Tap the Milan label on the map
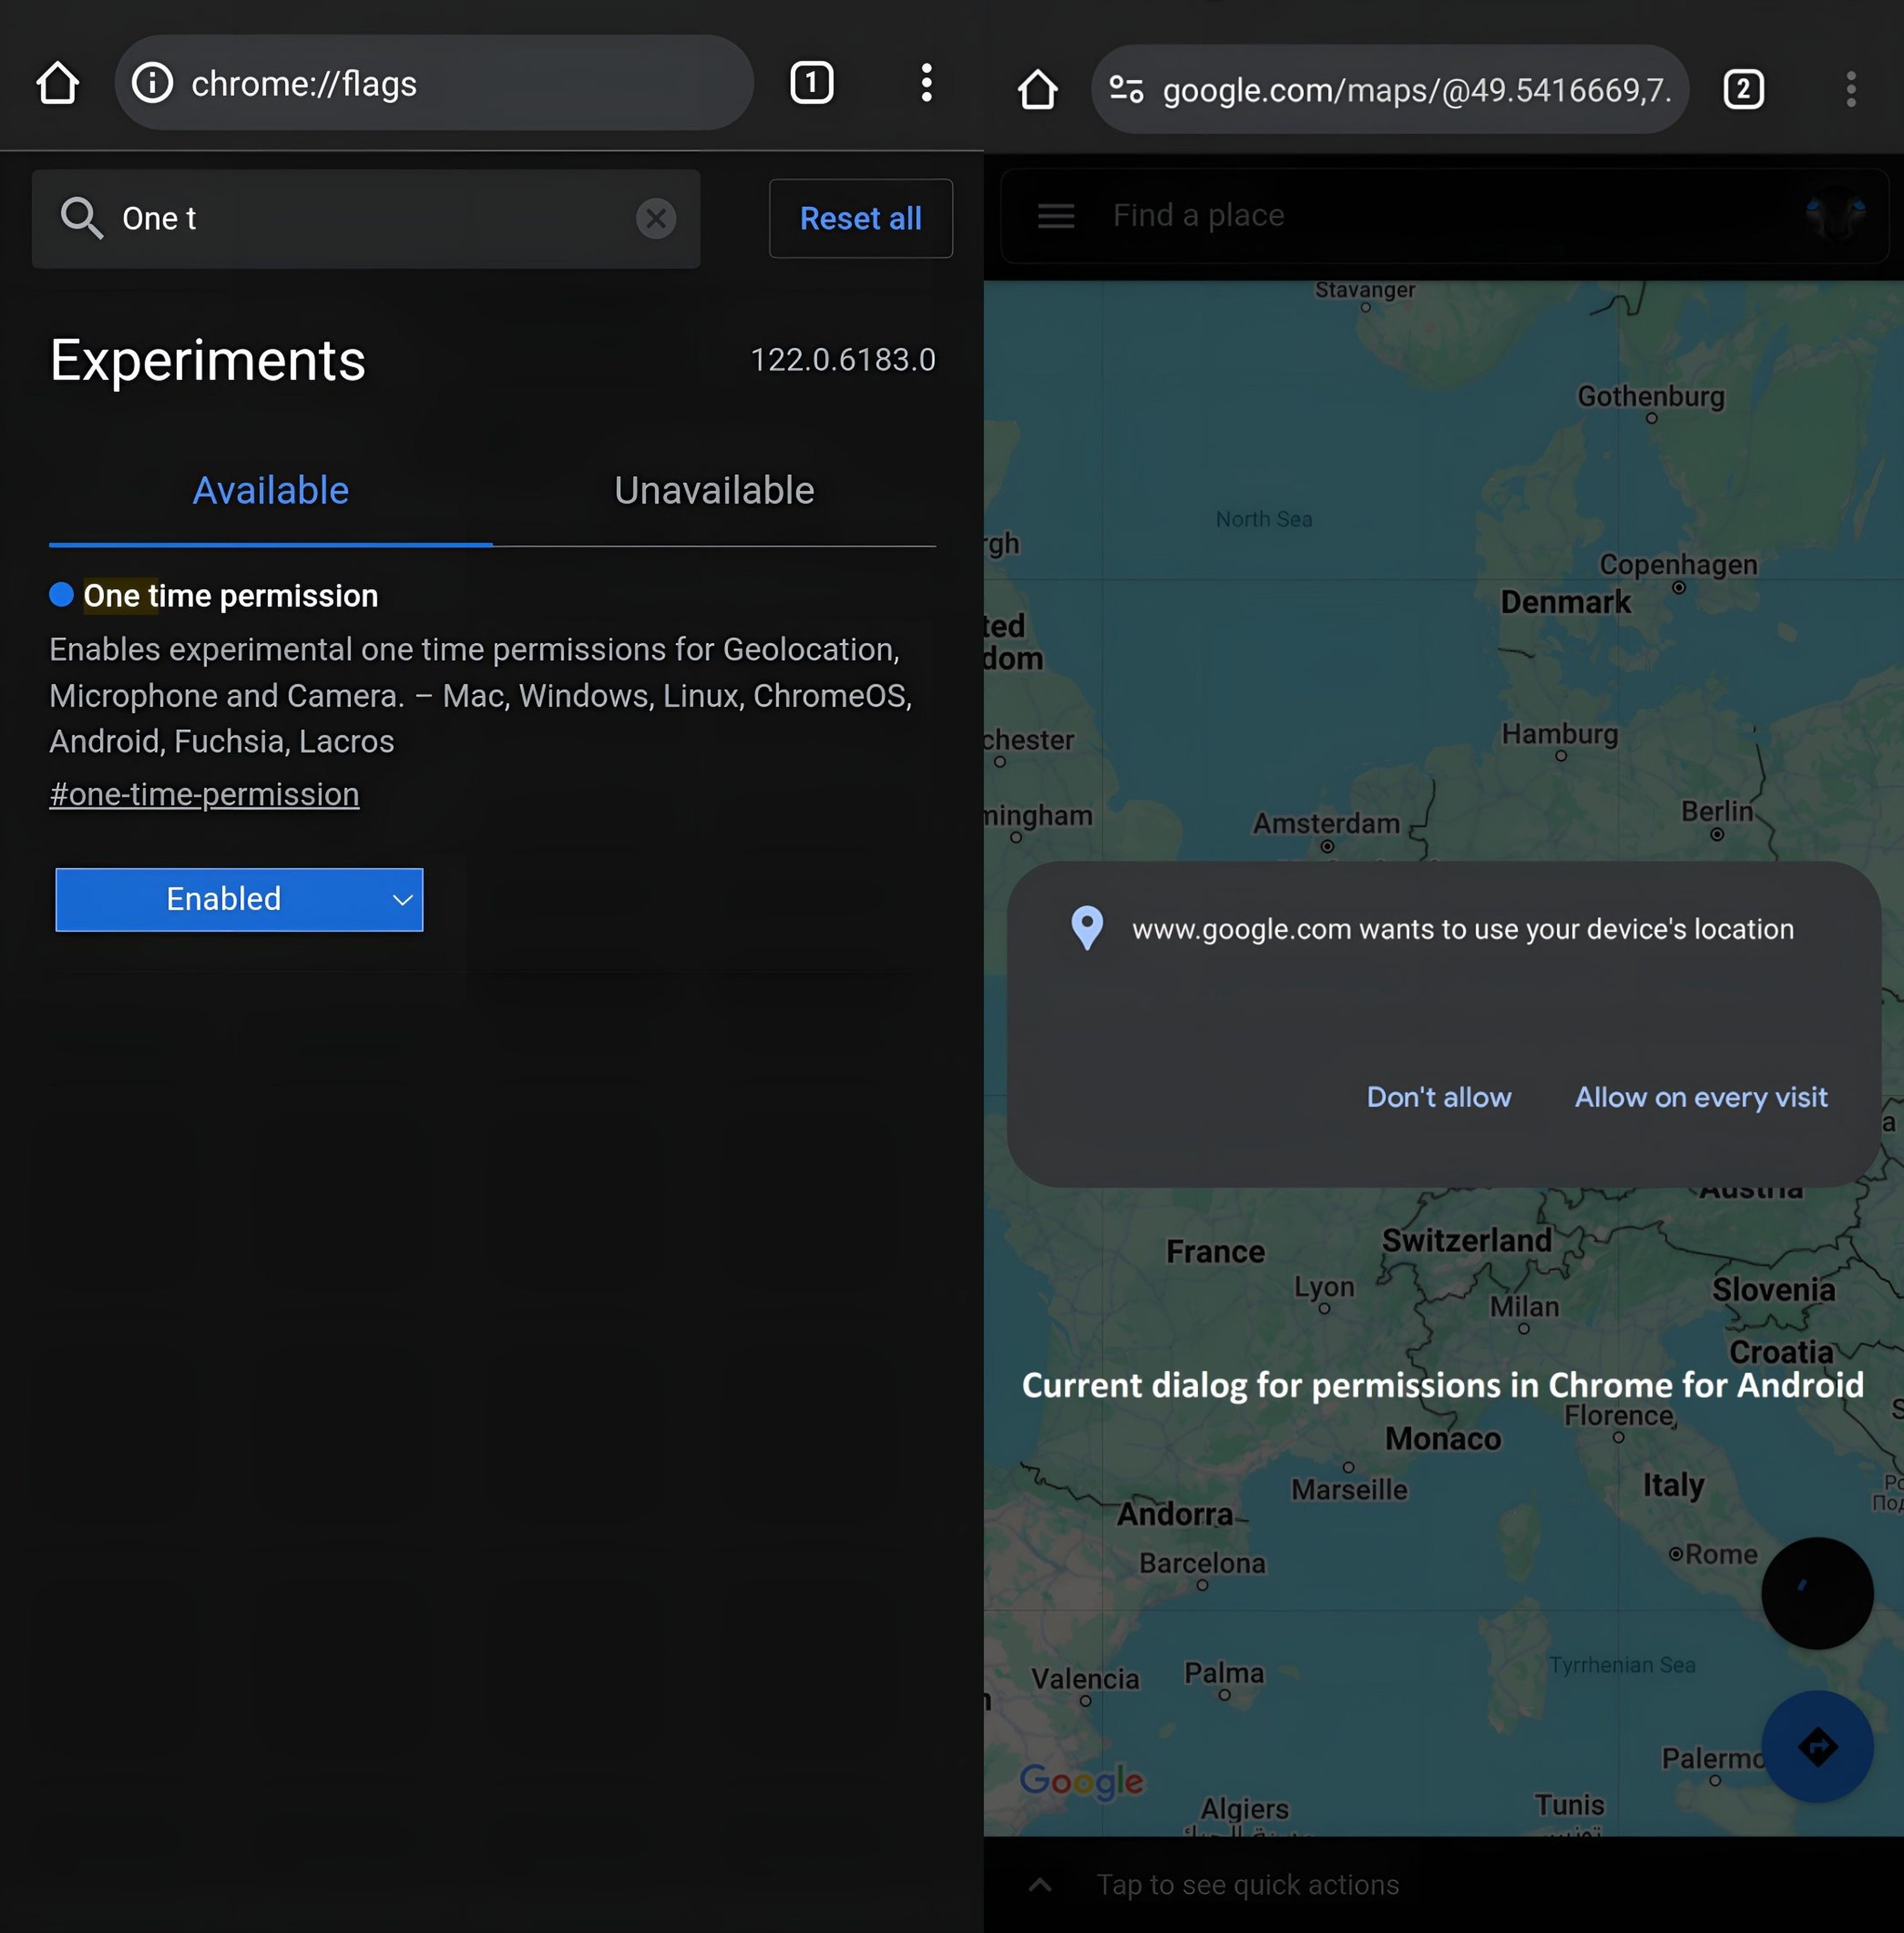This screenshot has width=1904, height=1933. pyautogui.click(x=1524, y=1307)
